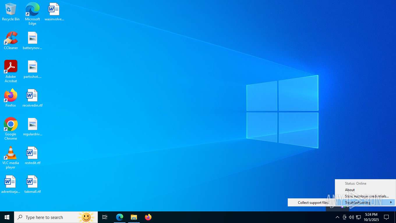Select the advertiseja... Word document icon
Viewport: 396px width, 223px height.
(x=11, y=185)
